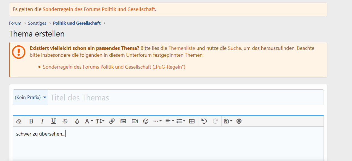Open the list type dropdown
Image resolution: width=352 pixels, height=161 pixels.
[181, 121]
